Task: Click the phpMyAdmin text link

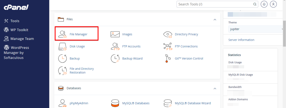Action: point(79,103)
